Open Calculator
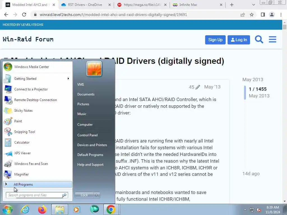The height and width of the screenshot is (215, 287). pyautogui.click(x=38, y=142)
